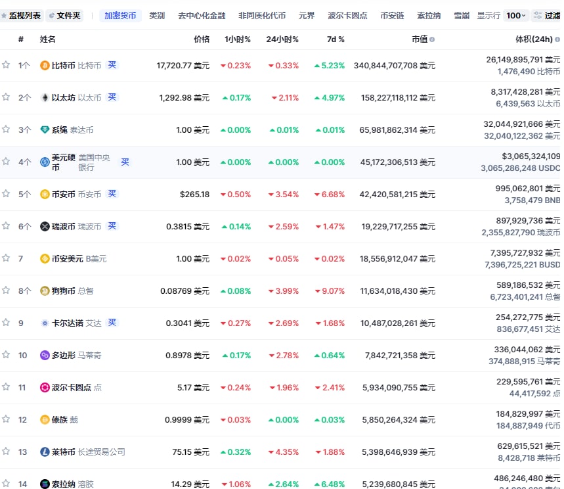564x489 pixels.
Task: Toggle watchlist star for 币安美元 row
Action: point(6,258)
